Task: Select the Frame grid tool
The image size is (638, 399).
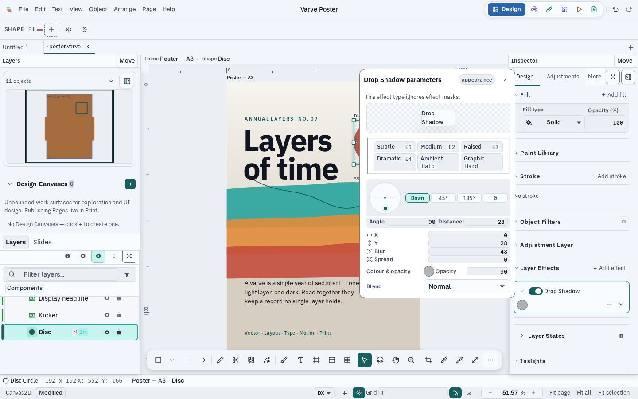Action: click(316, 360)
